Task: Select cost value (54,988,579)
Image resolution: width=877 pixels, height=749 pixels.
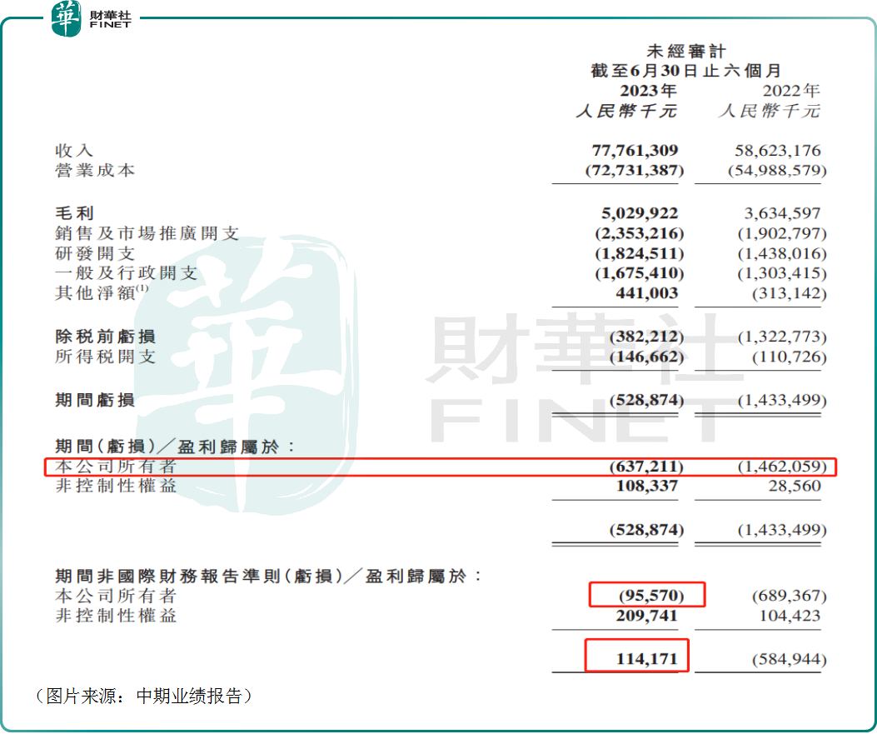Action: [x=777, y=170]
